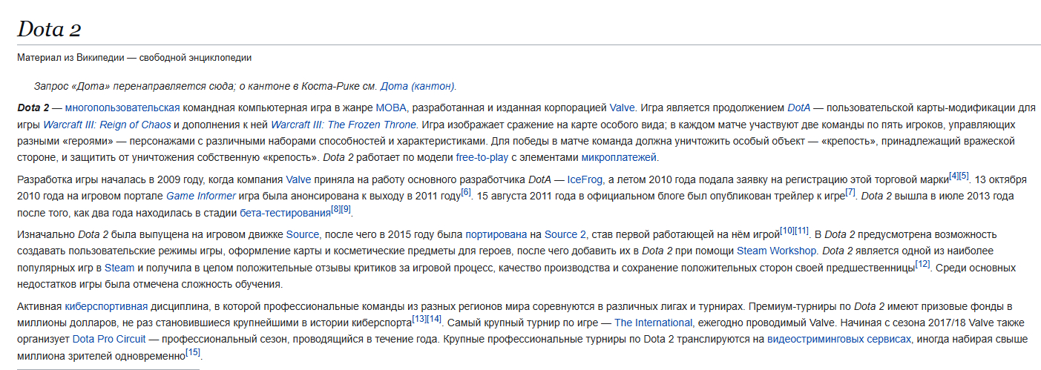Jump to footnote reference [12]
1041x370 pixels.
(922, 264)
